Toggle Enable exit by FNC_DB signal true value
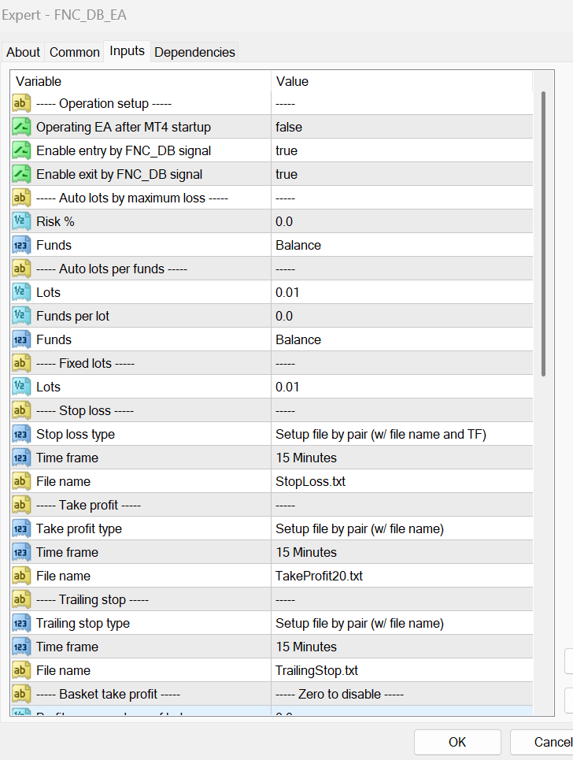The height and width of the screenshot is (760, 573). [x=402, y=175]
